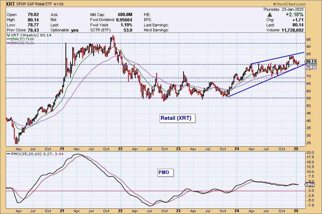Click the '24' year label under price chart
This screenshot has width=322, height=214.
point(236,149)
